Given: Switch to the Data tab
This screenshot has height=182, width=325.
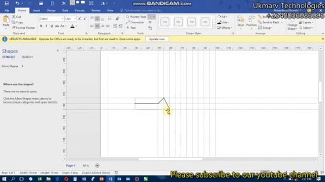Looking at the screenshot, I should click(65, 10).
